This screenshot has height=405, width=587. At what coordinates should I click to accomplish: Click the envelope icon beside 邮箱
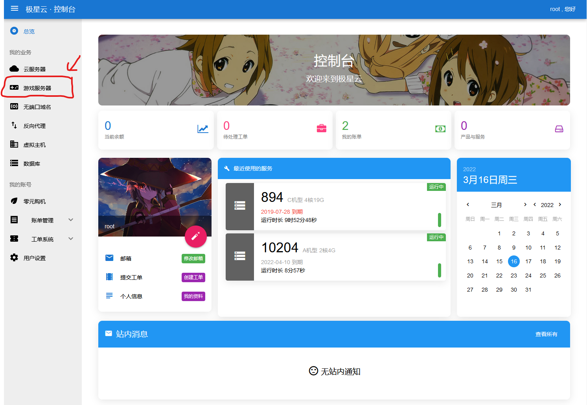click(x=109, y=258)
